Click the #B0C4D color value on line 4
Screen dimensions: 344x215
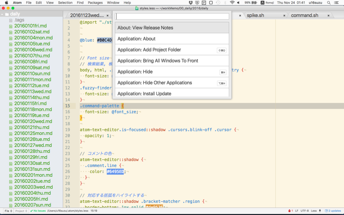[x=105, y=40]
